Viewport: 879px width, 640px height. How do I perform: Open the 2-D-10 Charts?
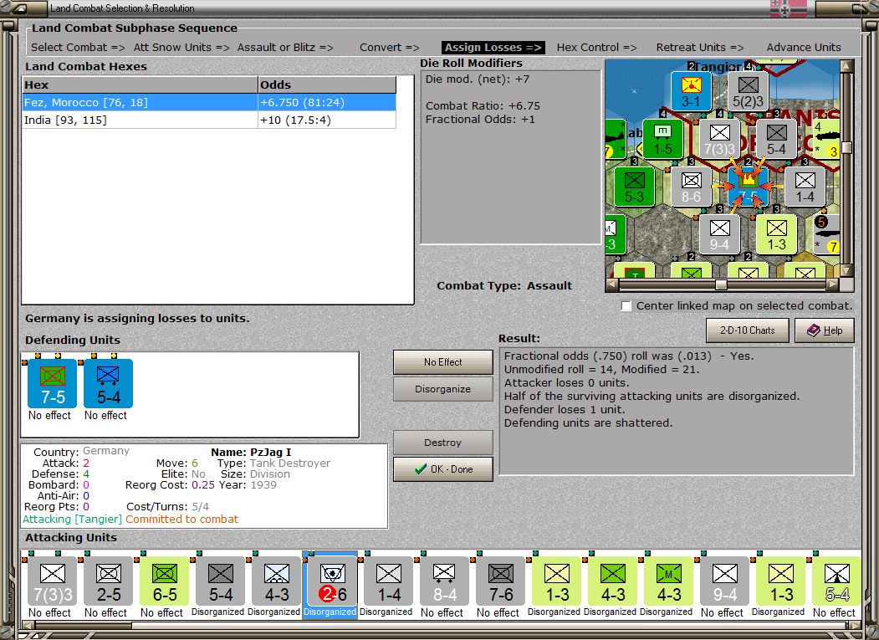tap(747, 330)
